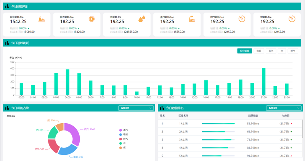Select the 燃气 button above the chart

pyautogui.click(x=293, y=51)
